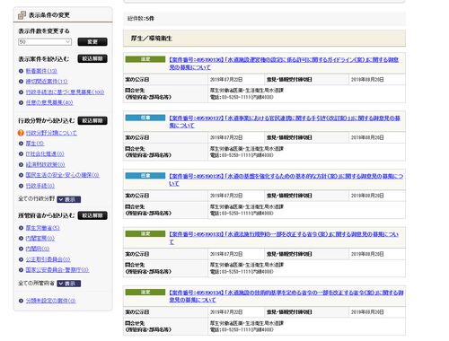
Task: Click the 表示条件の変更 panel header icon
Action: tap(22, 15)
